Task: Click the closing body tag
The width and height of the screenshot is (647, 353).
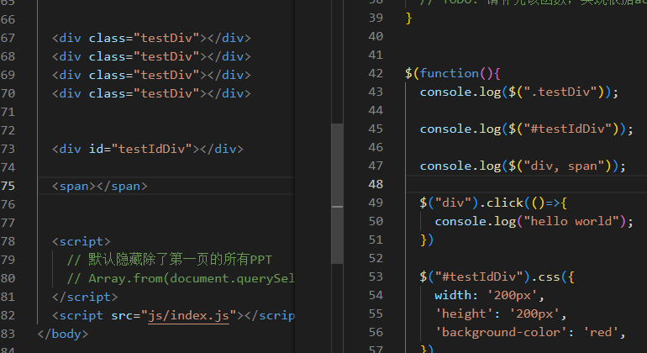Action: (x=62, y=334)
